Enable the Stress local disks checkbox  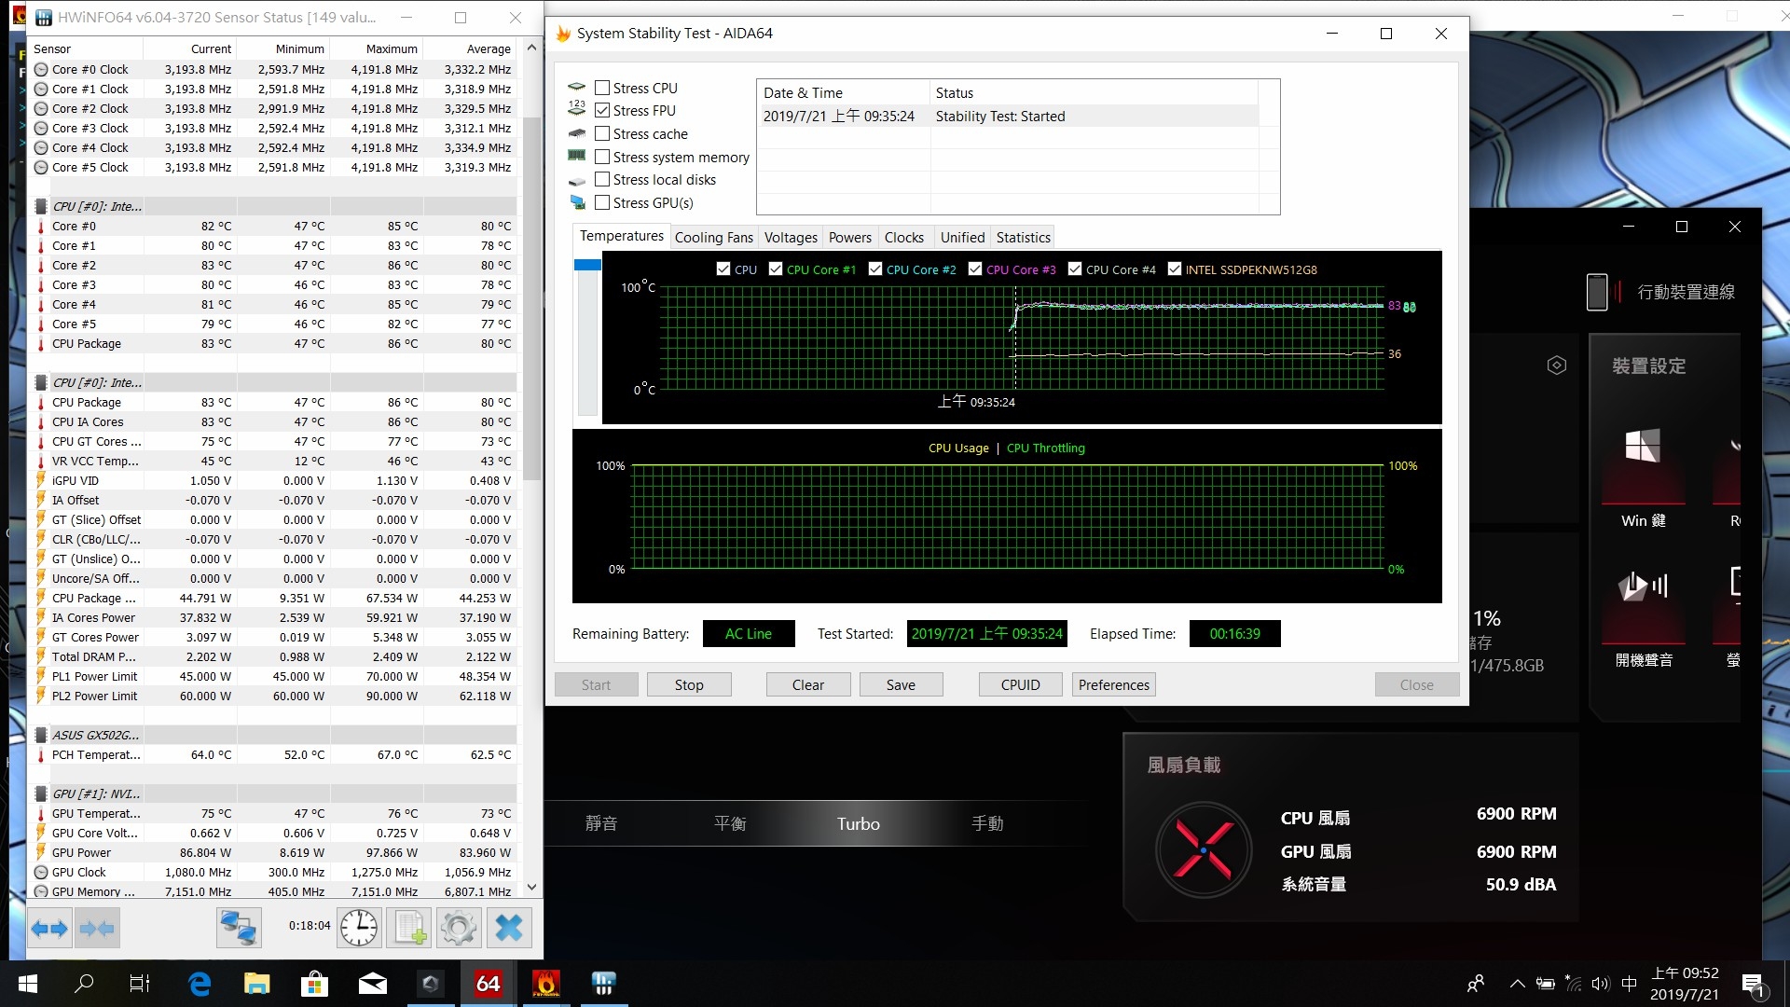point(602,179)
